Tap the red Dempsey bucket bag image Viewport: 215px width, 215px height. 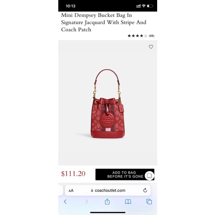click(107, 104)
